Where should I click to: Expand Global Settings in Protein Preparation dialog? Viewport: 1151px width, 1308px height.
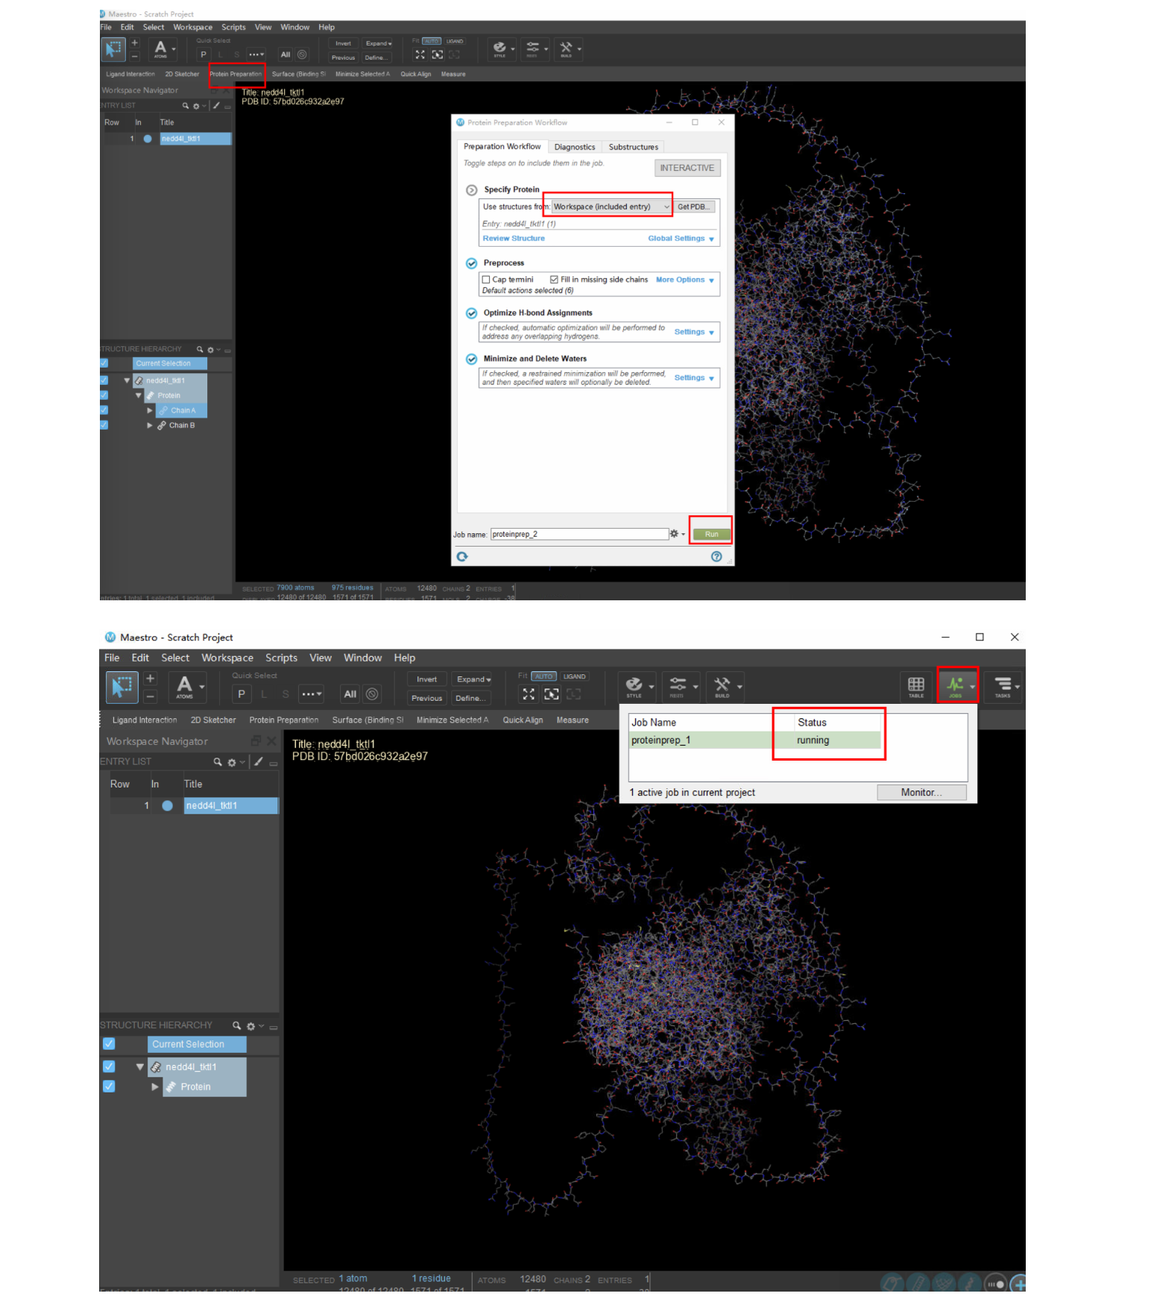coord(681,239)
